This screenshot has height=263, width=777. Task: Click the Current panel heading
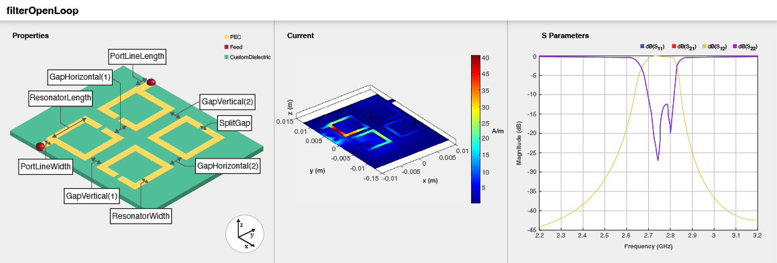point(301,35)
